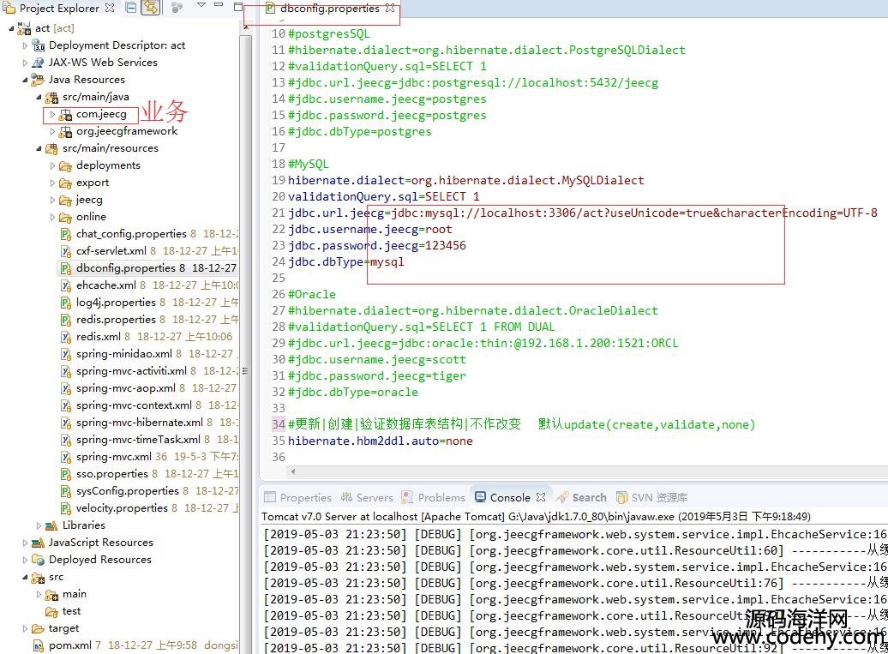Select the test folder in tree
The width and height of the screenshot is (888, 654).
[71, 611]
